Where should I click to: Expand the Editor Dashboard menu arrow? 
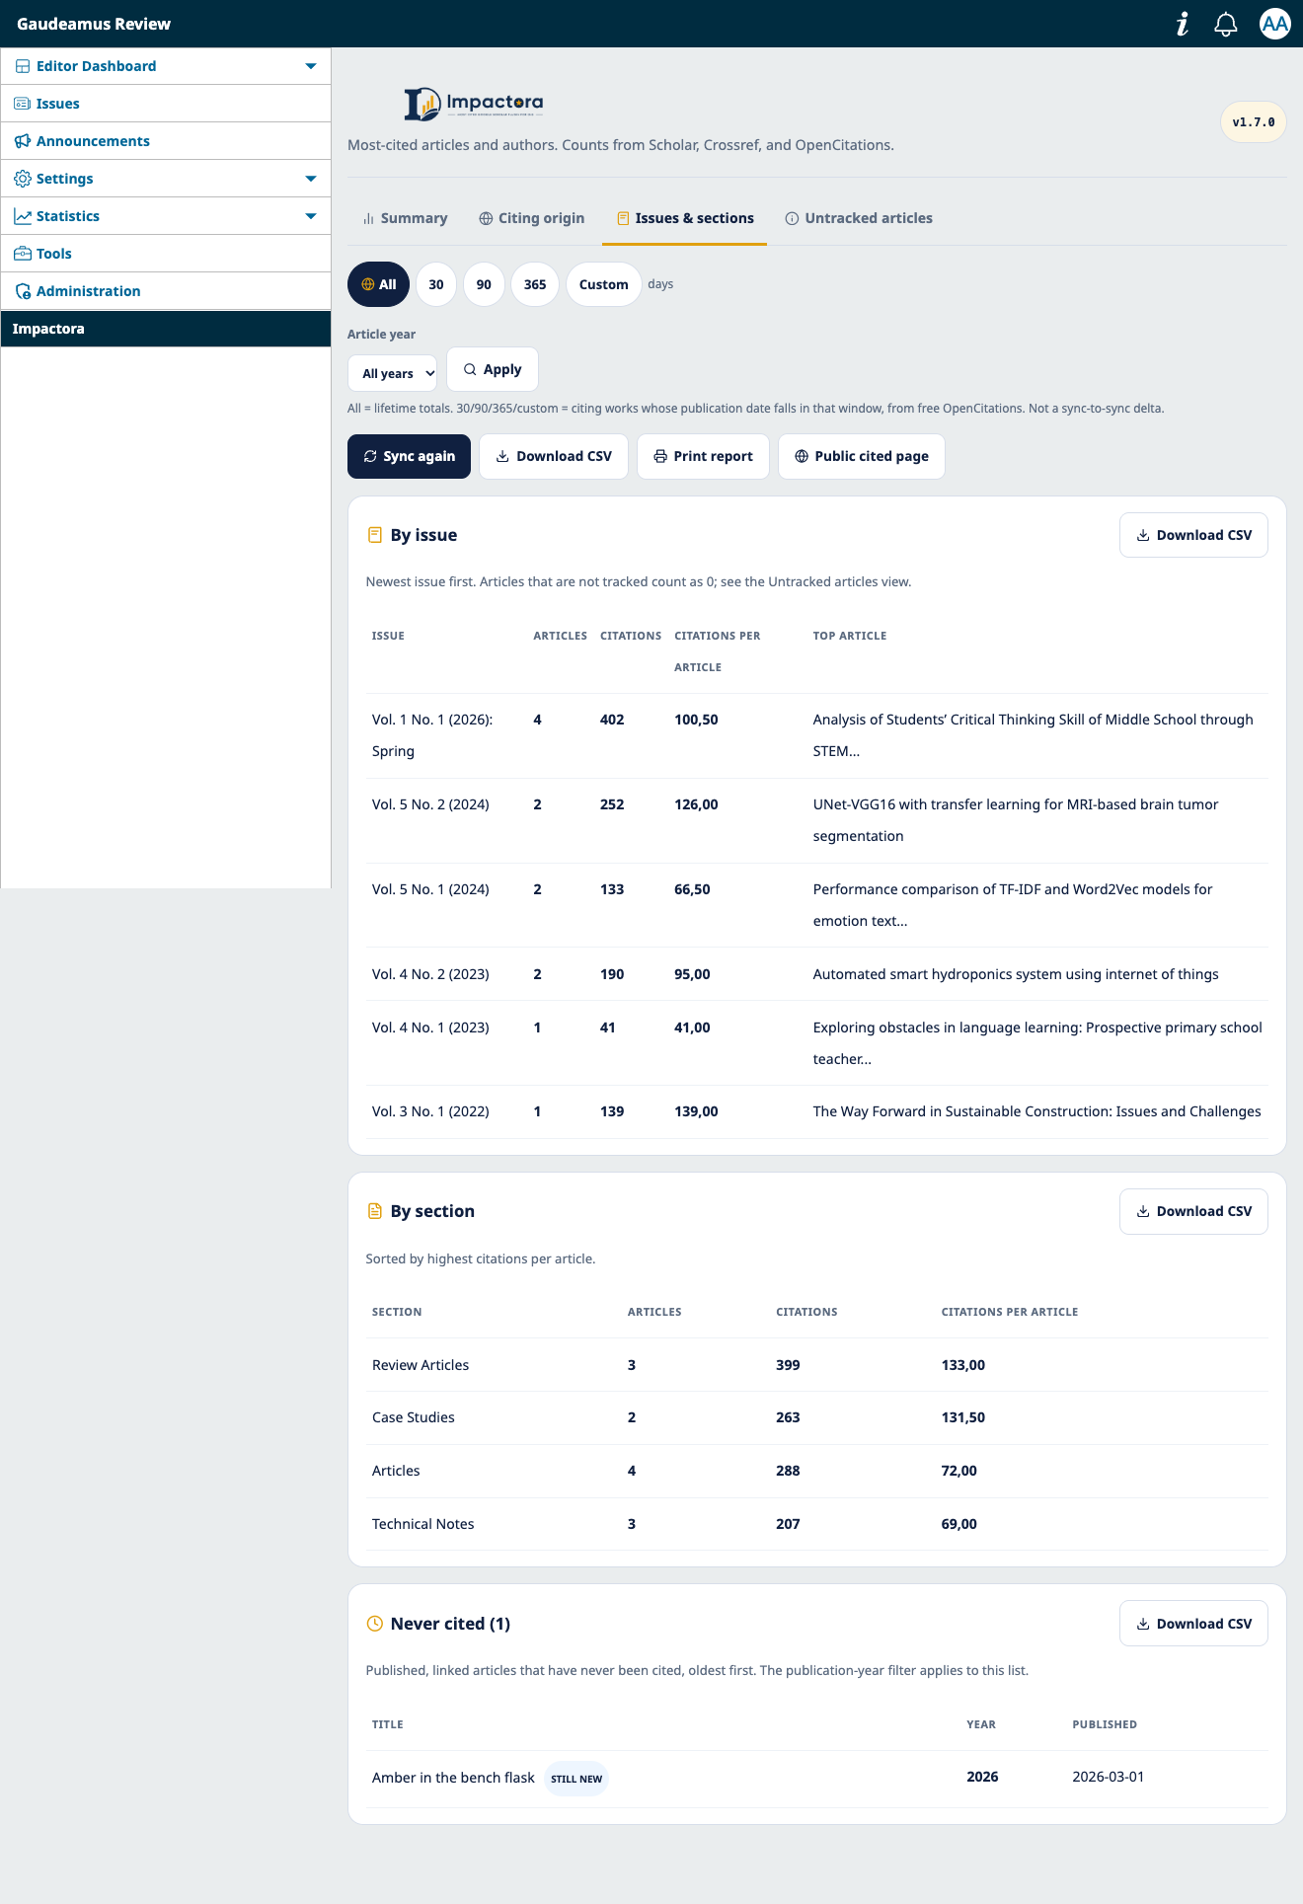point(311,66)
